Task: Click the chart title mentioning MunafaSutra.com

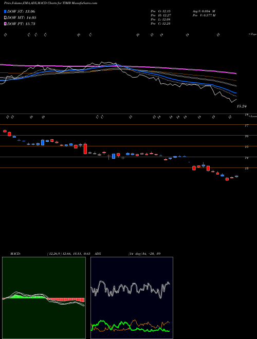Action: tap(51, 3)
